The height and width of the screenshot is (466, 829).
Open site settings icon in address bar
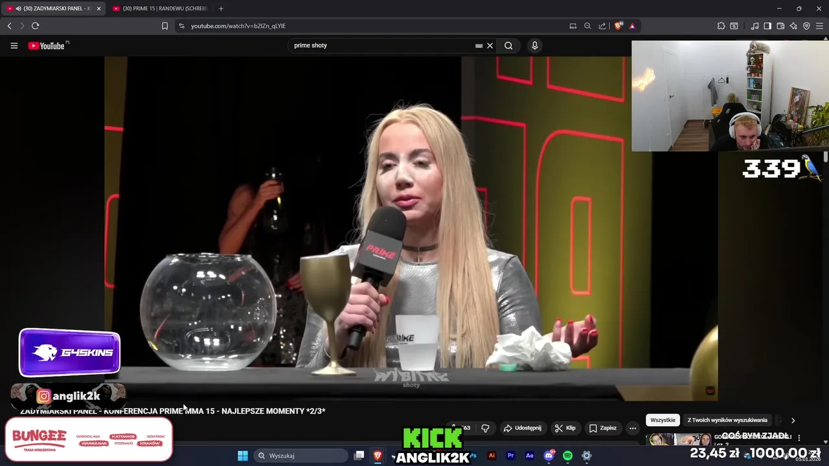click(x=181, y=26)
